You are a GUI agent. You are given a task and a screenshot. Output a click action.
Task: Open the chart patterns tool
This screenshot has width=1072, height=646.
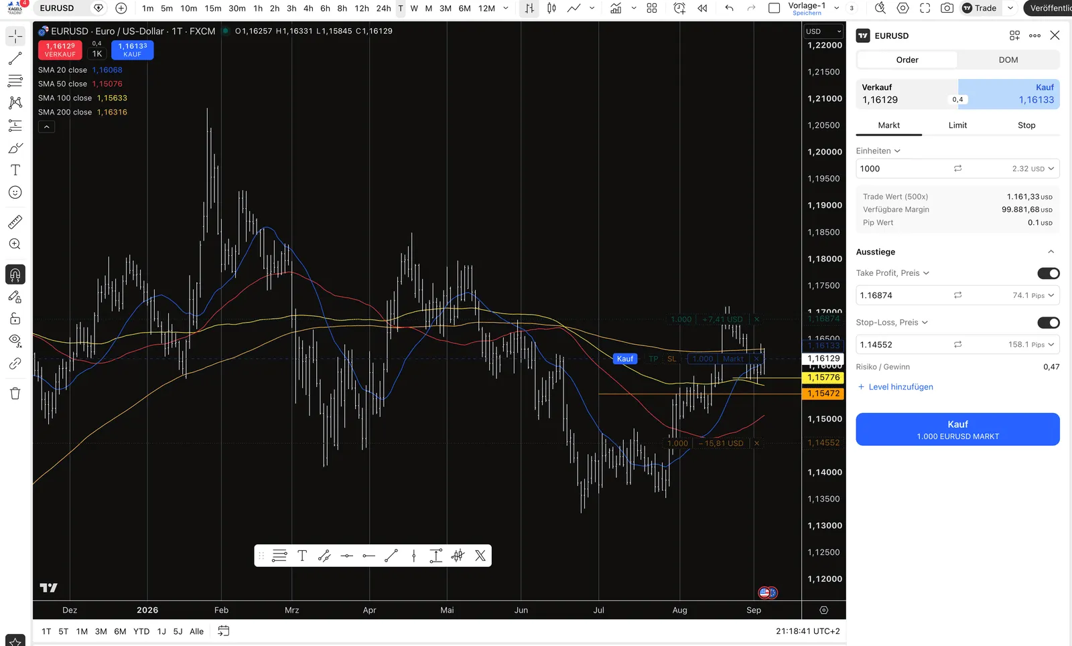(15, 103)
